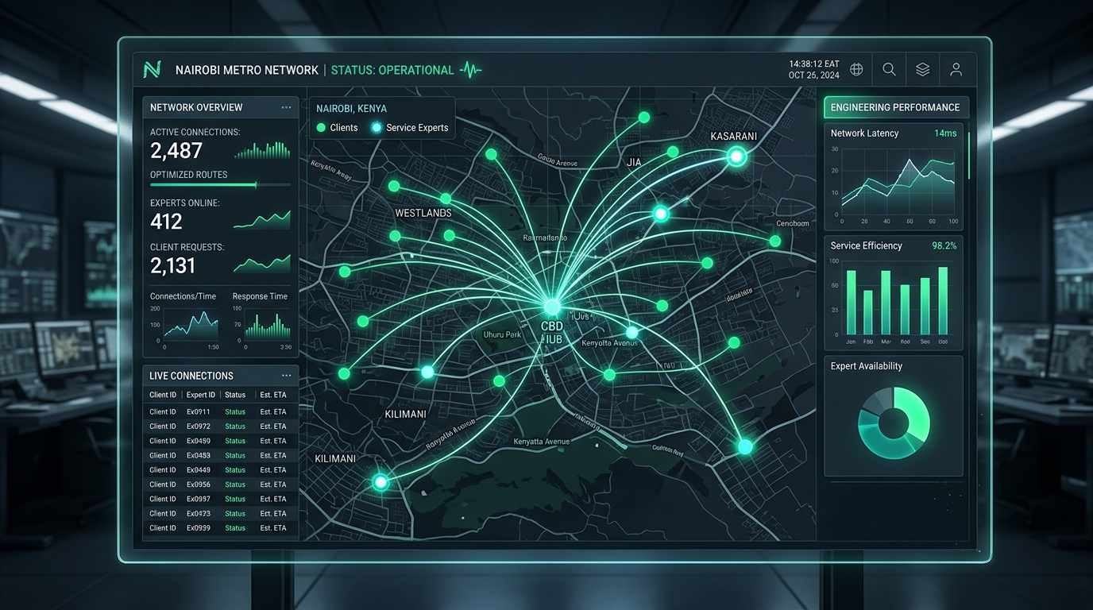Click the heartbeat pulse status icon
This screenshot has height=610, width=1093.
471,70
